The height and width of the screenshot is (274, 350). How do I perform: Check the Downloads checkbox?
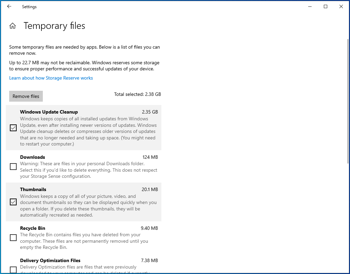point(13,167)
